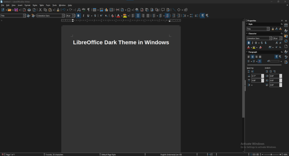This screenshot has height=156, width=289.
Task: Open the Tools menu
Action: 54,5
